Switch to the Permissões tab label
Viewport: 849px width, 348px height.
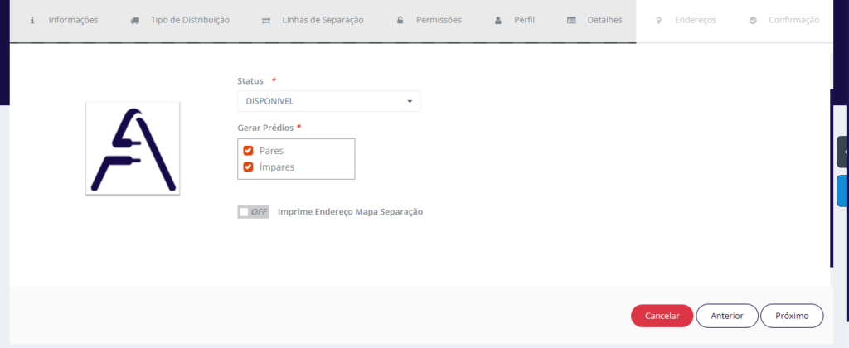click(438, 20)
